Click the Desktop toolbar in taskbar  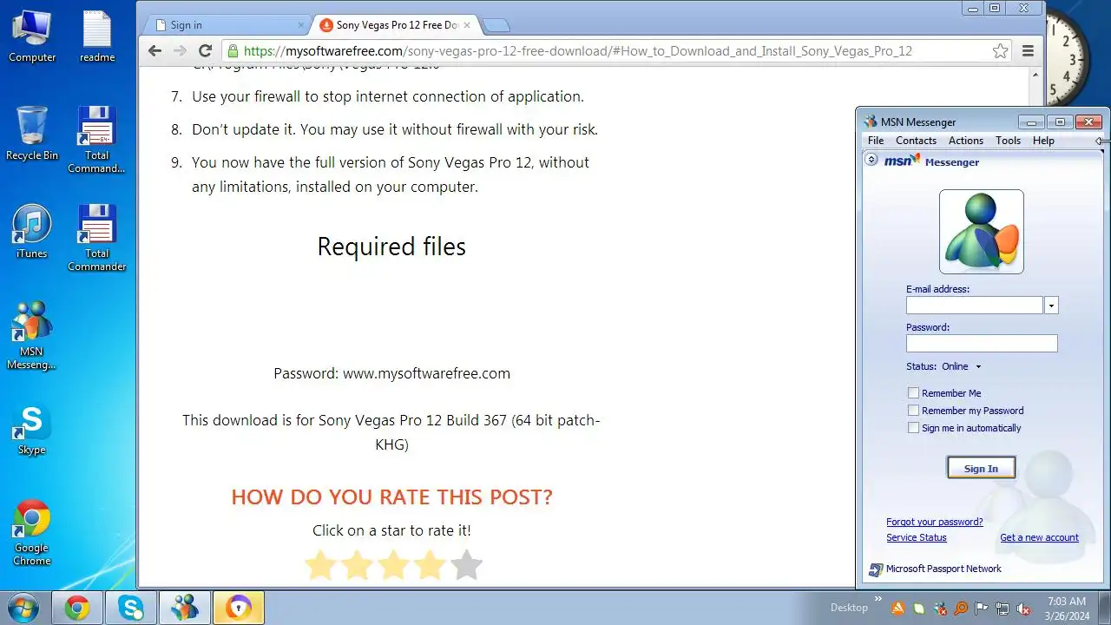[849, 608]
